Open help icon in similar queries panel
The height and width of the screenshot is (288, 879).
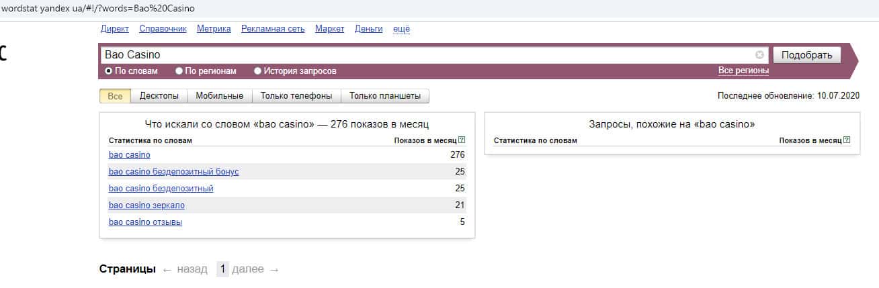(847, 140)
